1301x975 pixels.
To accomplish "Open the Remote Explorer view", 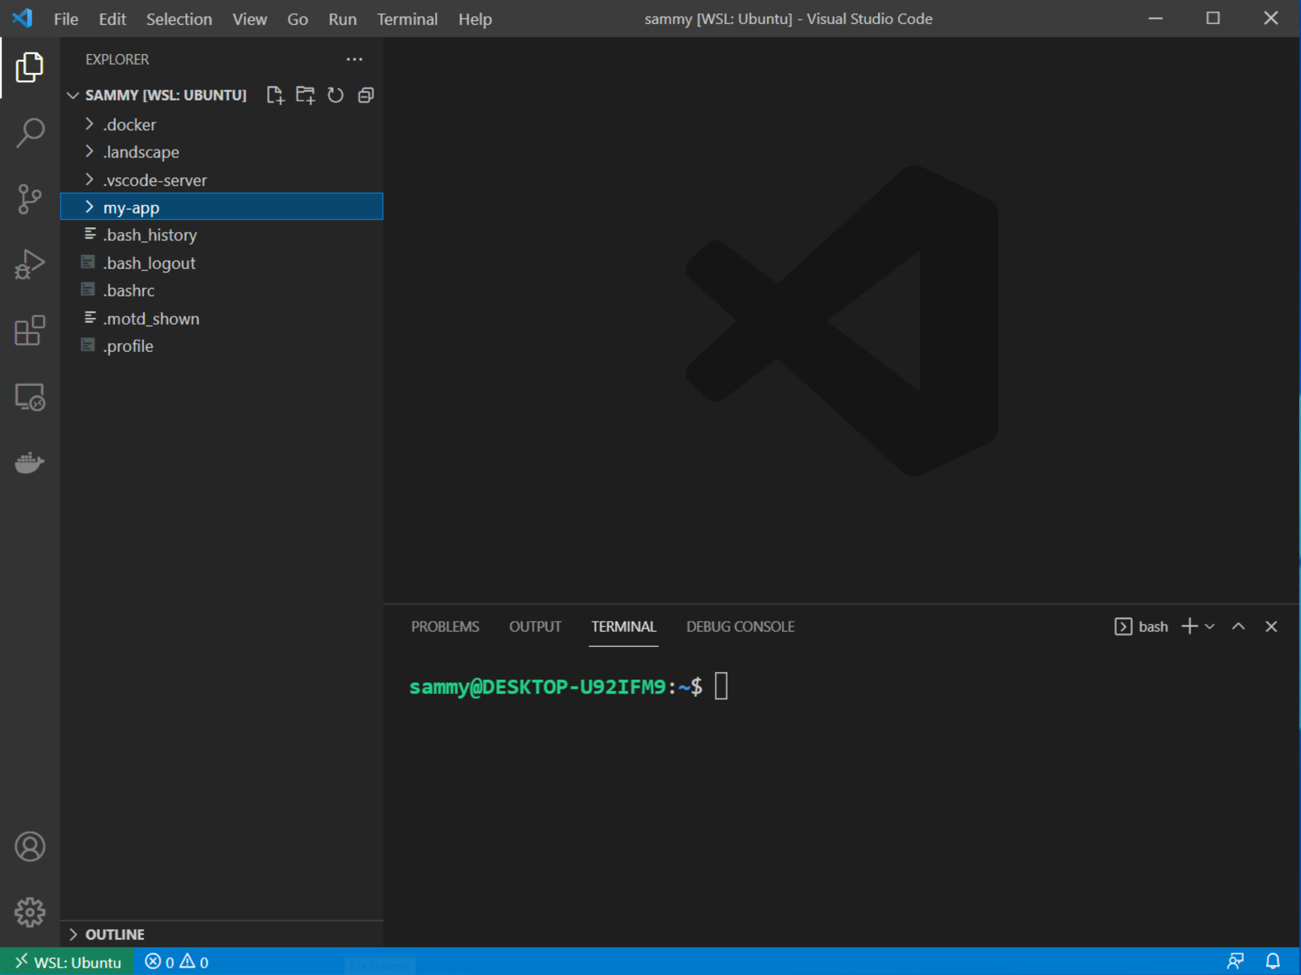I will (30, 397).
